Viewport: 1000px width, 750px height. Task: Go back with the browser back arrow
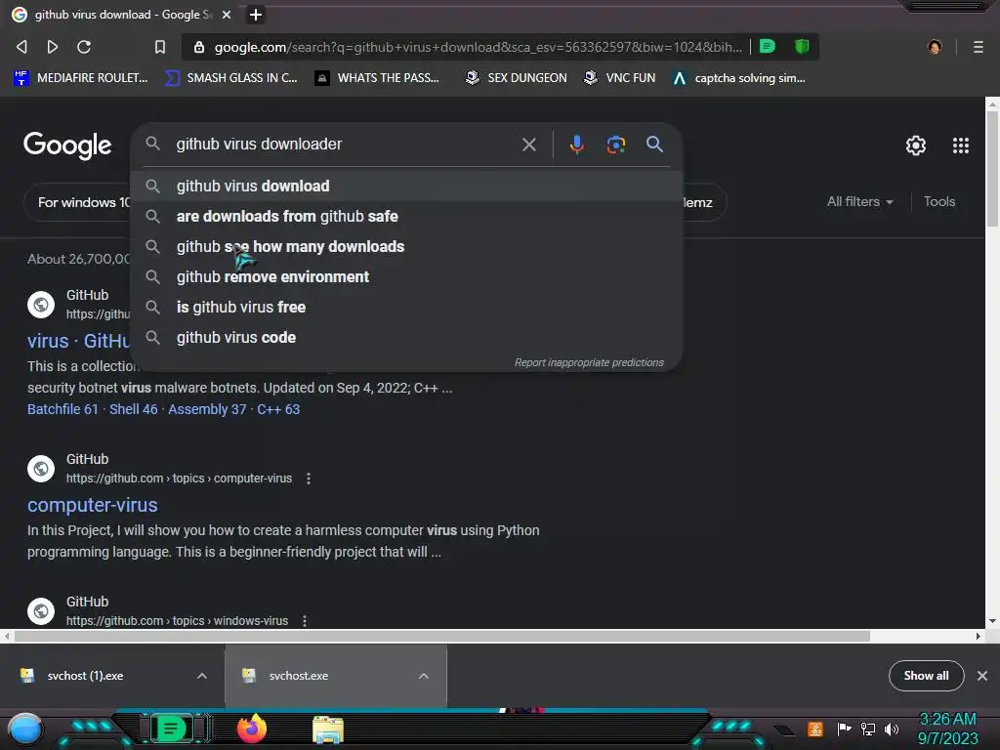(x=21, y=47)
